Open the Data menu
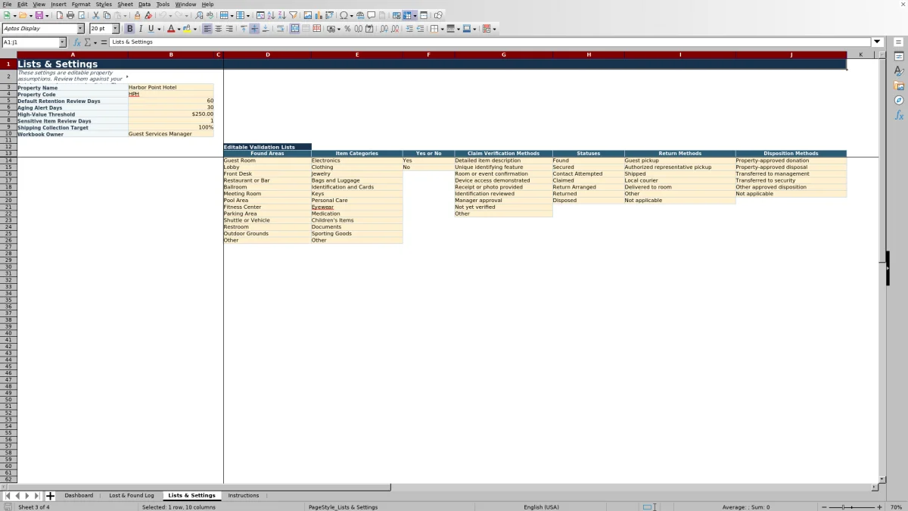The height and width of the screenshot is (511, 908). (x=145, y=5)
